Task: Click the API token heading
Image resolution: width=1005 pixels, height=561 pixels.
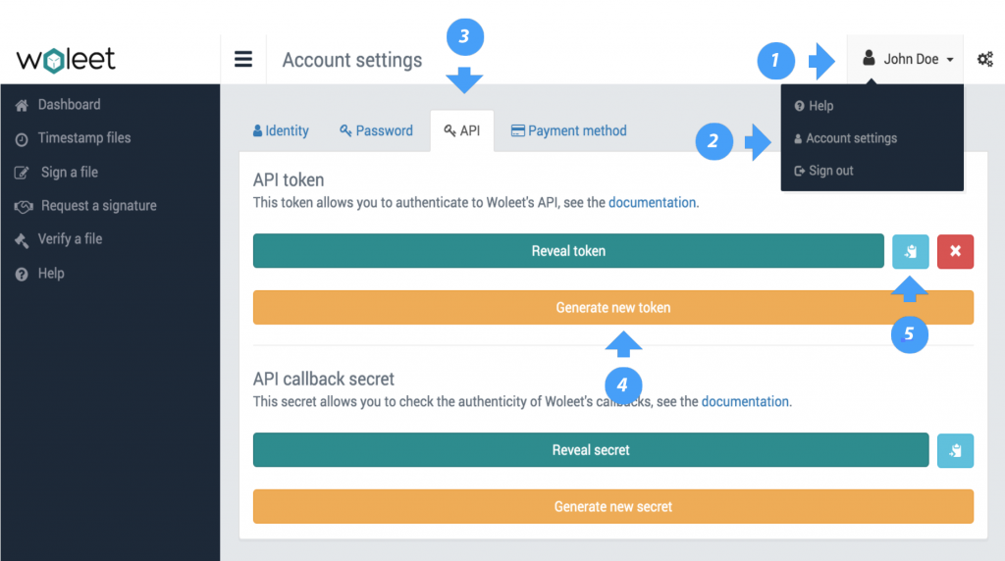Action: click(x=289, y=179)
